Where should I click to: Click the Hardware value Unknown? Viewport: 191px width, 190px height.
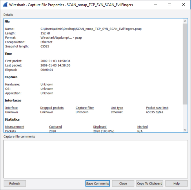[47, 84]
